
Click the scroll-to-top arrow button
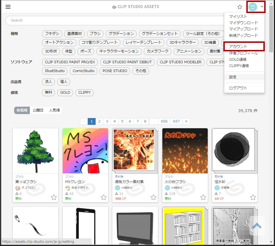tap(257, 225)
